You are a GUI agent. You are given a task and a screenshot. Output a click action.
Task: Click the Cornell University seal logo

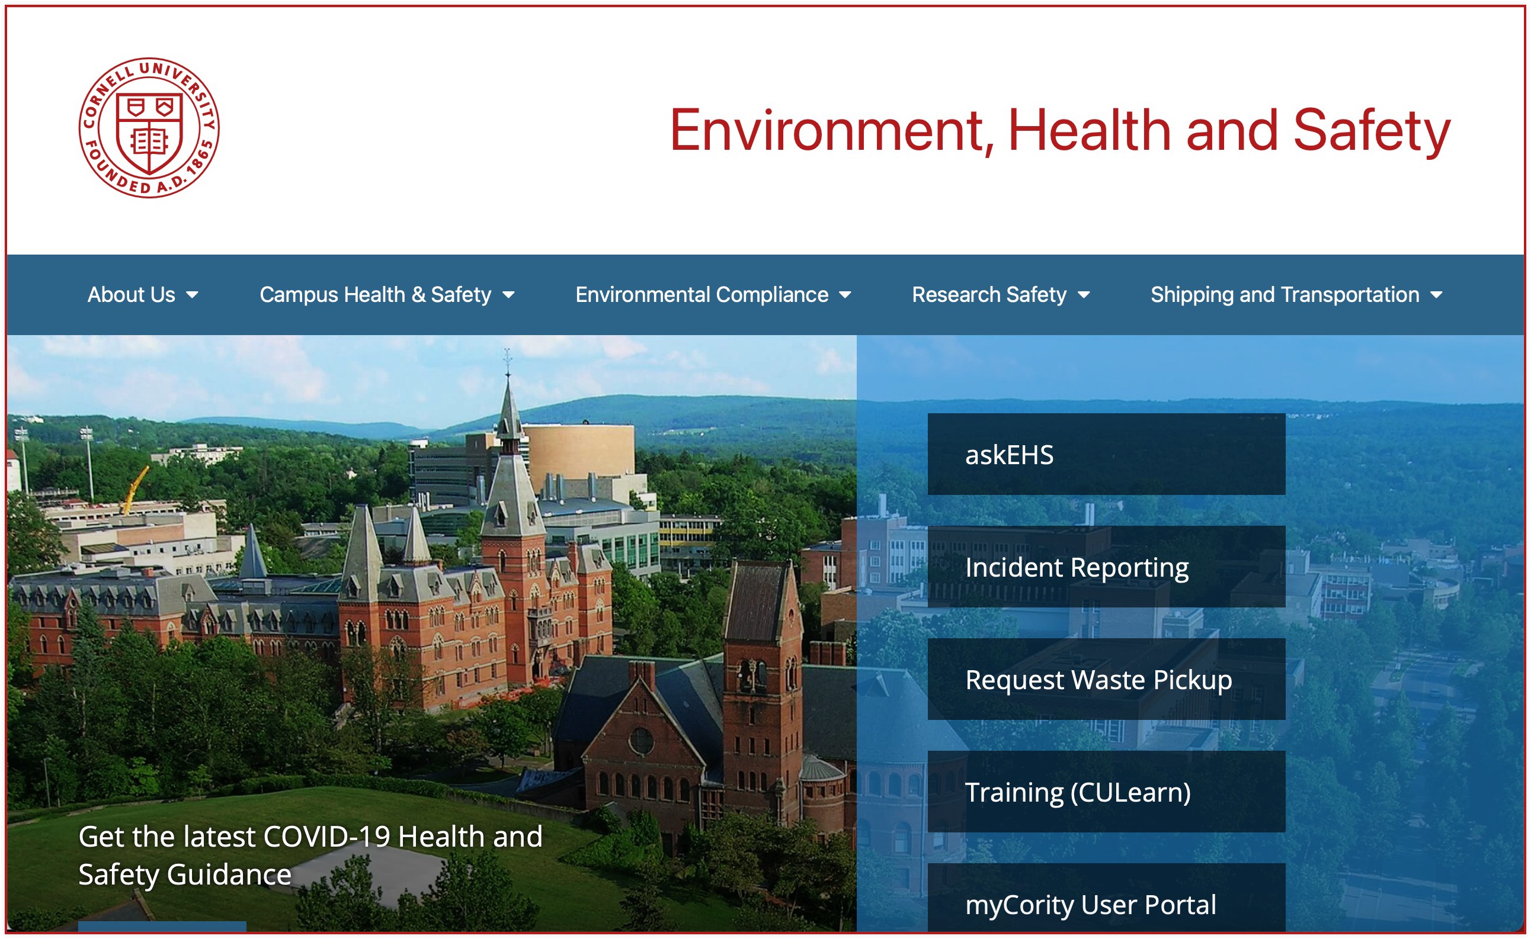click(x=149, y=128)
